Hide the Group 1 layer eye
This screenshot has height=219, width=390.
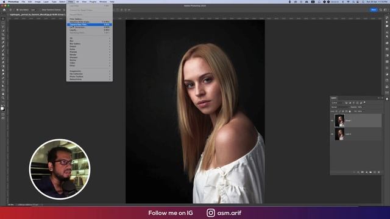tap(332, 120)
